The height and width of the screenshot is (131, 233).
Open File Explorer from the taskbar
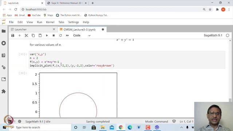click(x=103, y=127)
